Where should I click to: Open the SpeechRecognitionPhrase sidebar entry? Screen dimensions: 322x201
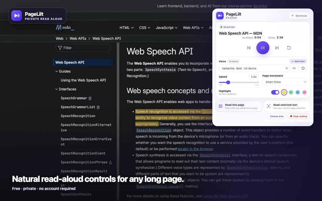[x=84, y=162]
